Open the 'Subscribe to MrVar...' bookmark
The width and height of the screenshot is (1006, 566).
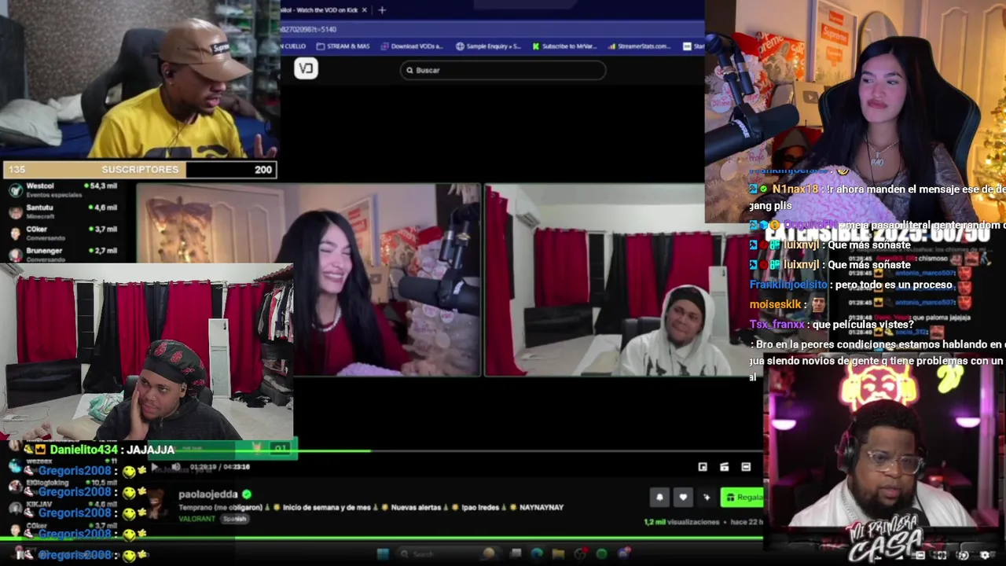564,46
